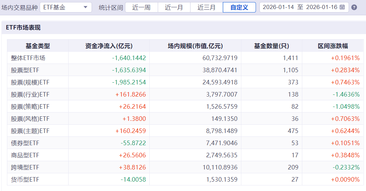The image size is (366, 191).
Task: Select the 跨境型ETF row label
Action: click(25, 167)
